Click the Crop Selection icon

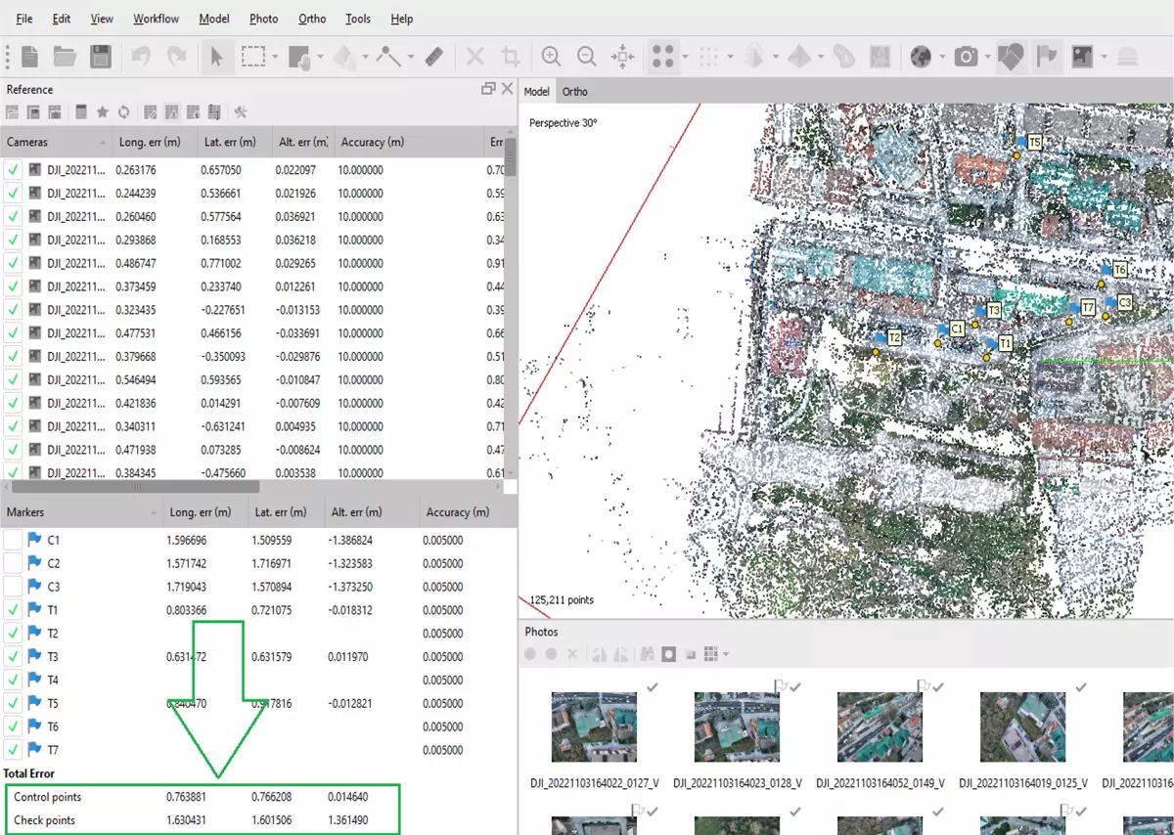click(x=510, y=57)
